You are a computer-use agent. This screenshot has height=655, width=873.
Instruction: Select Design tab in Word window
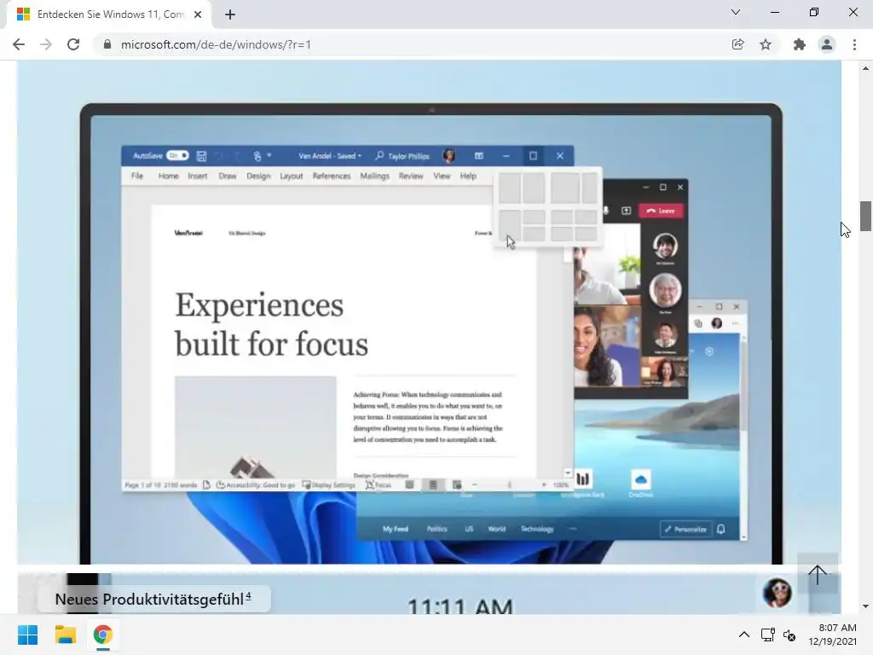point(258,176)
